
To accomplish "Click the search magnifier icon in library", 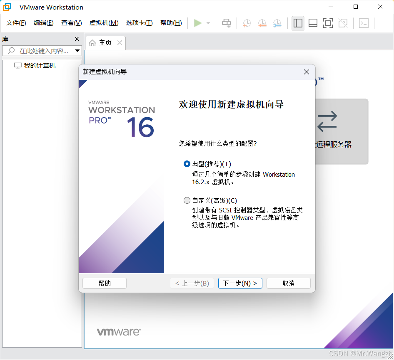I will [x=11, y=51].
